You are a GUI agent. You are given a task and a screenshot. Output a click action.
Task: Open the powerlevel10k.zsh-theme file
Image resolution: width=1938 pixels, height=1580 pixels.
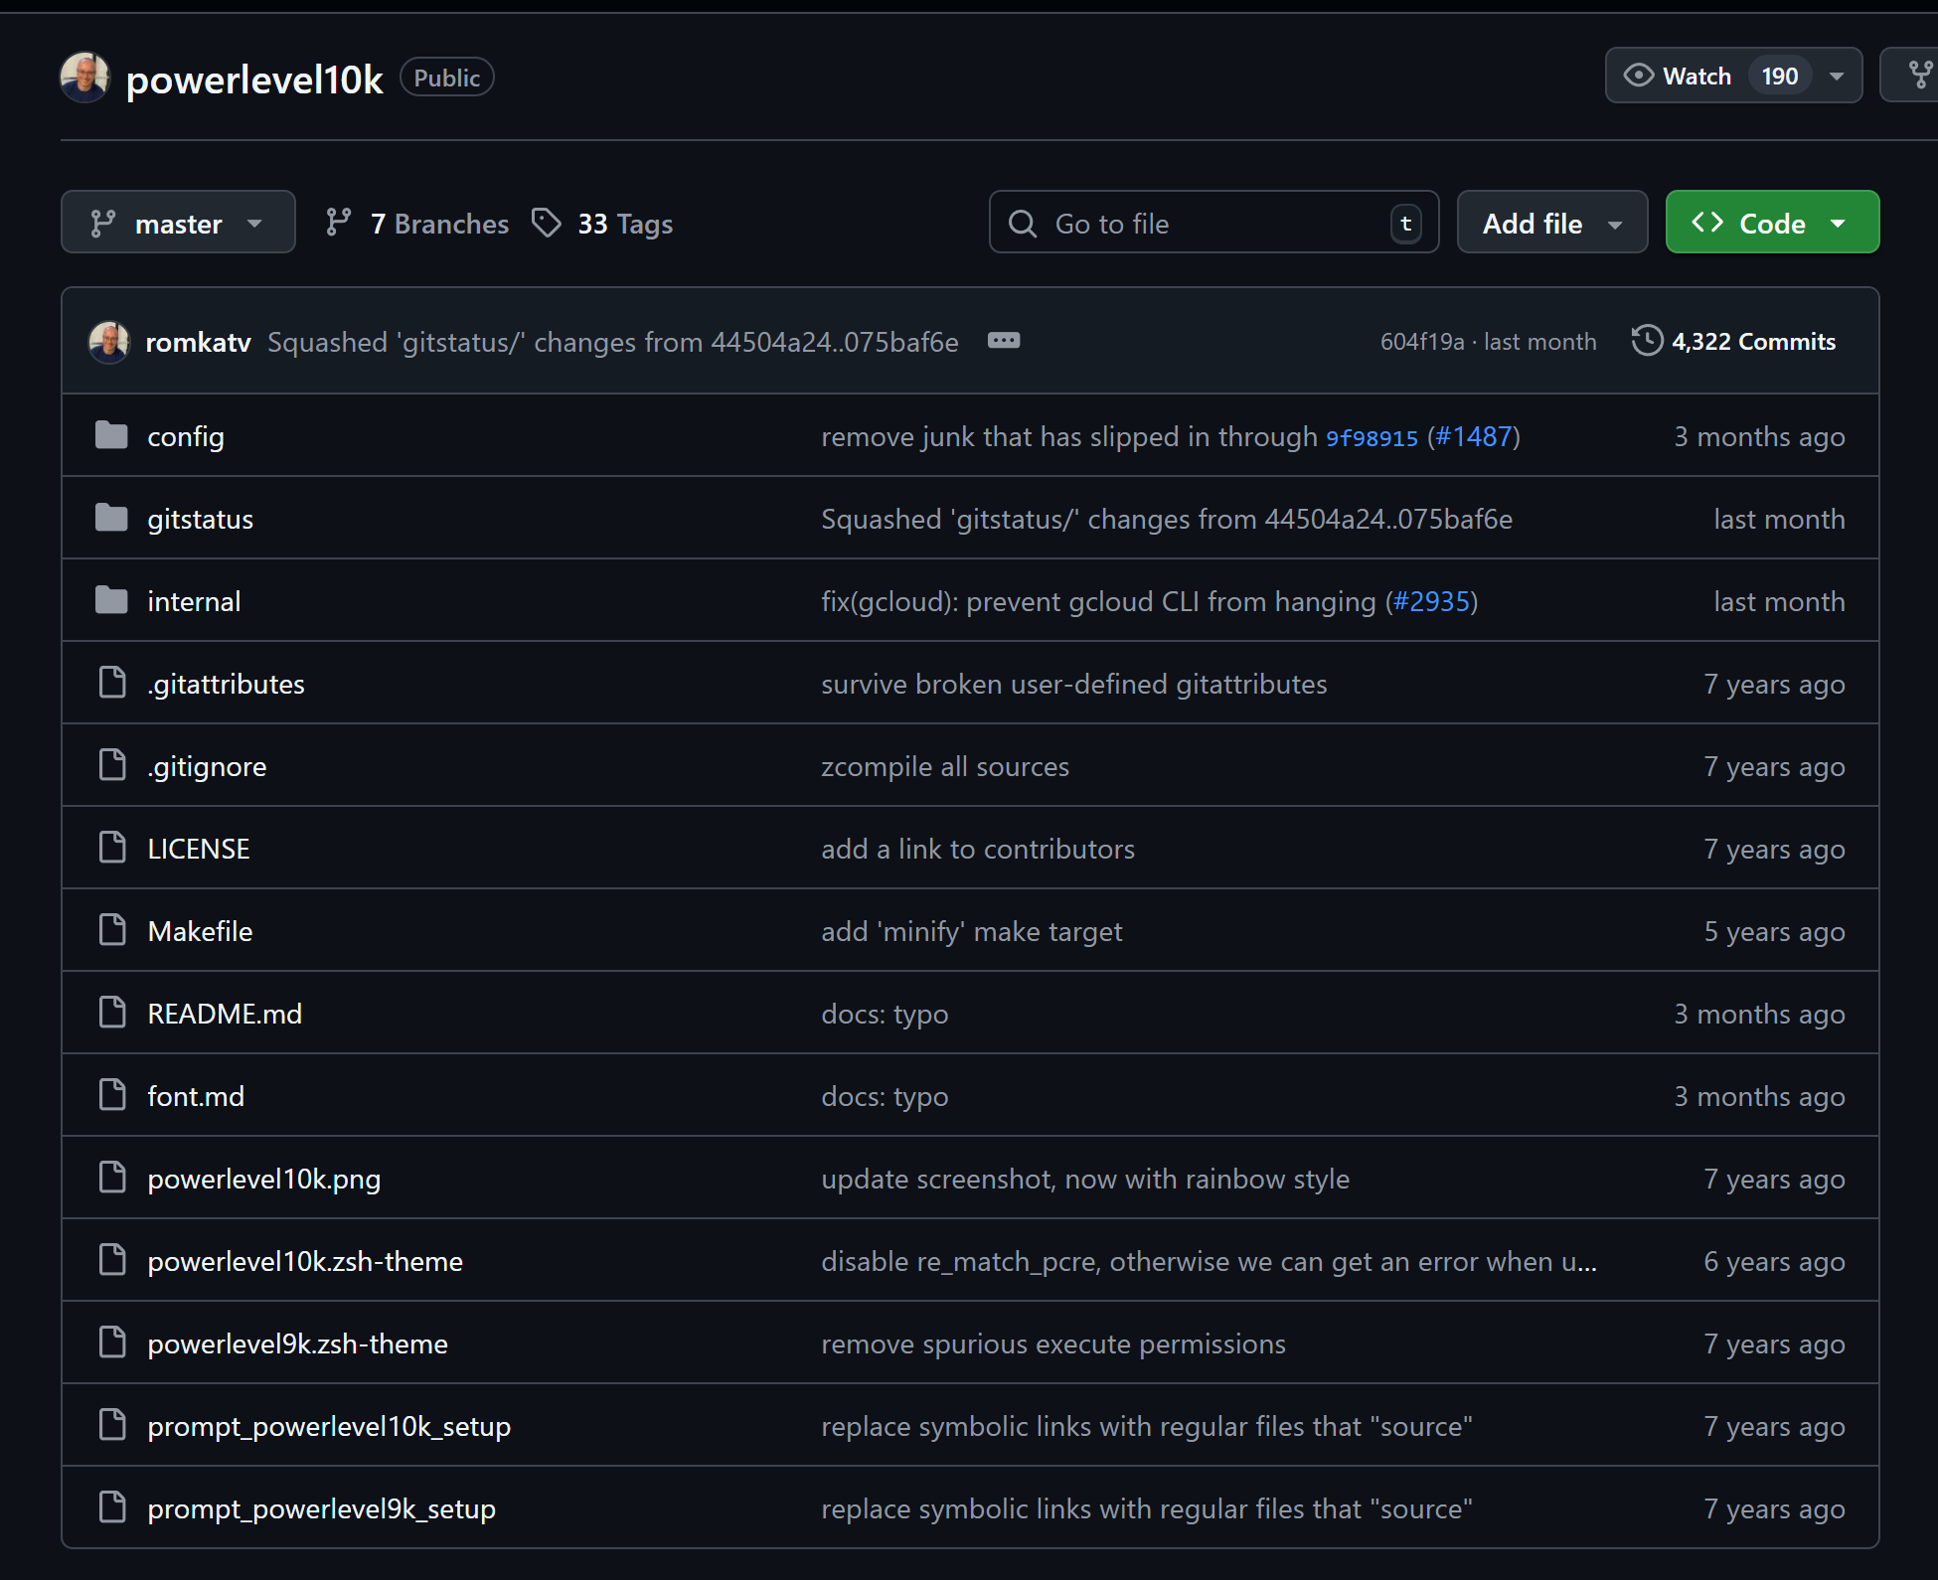pos(305,1261)
